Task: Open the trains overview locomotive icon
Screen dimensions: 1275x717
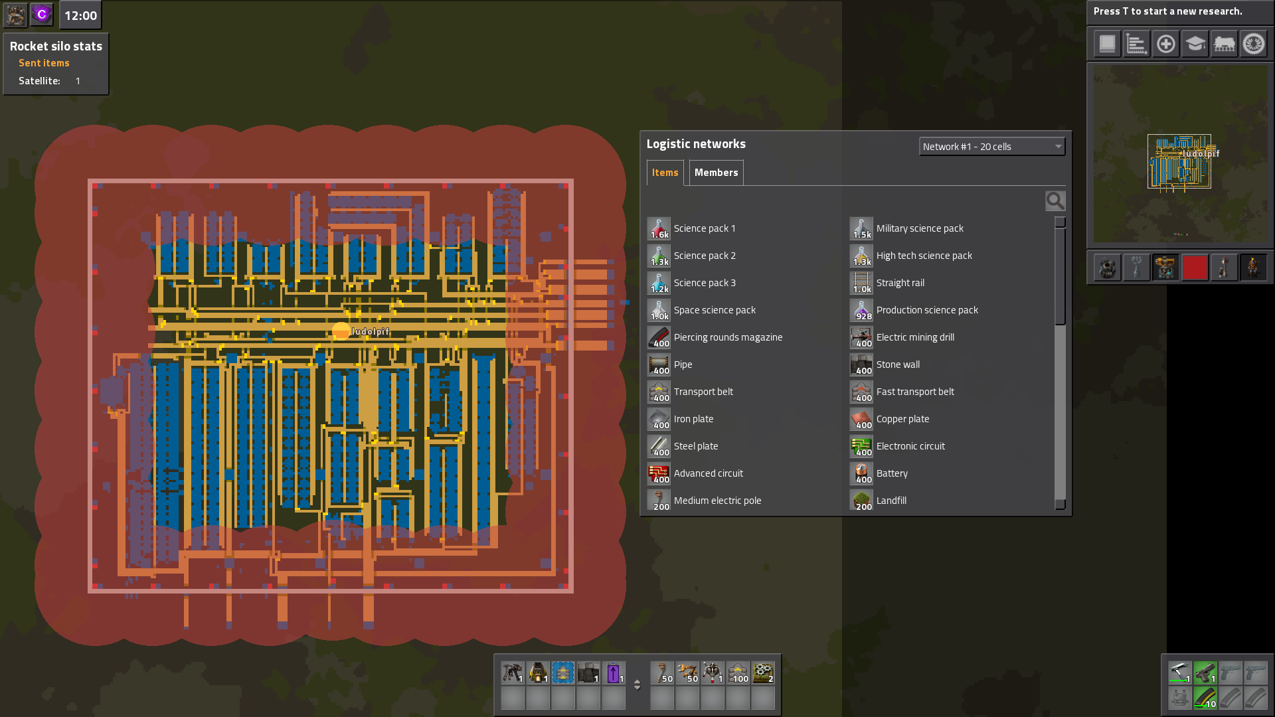Action: coord(1224,44)
